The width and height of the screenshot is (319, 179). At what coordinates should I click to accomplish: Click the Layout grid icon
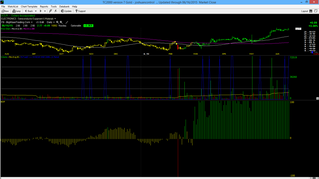311,11
